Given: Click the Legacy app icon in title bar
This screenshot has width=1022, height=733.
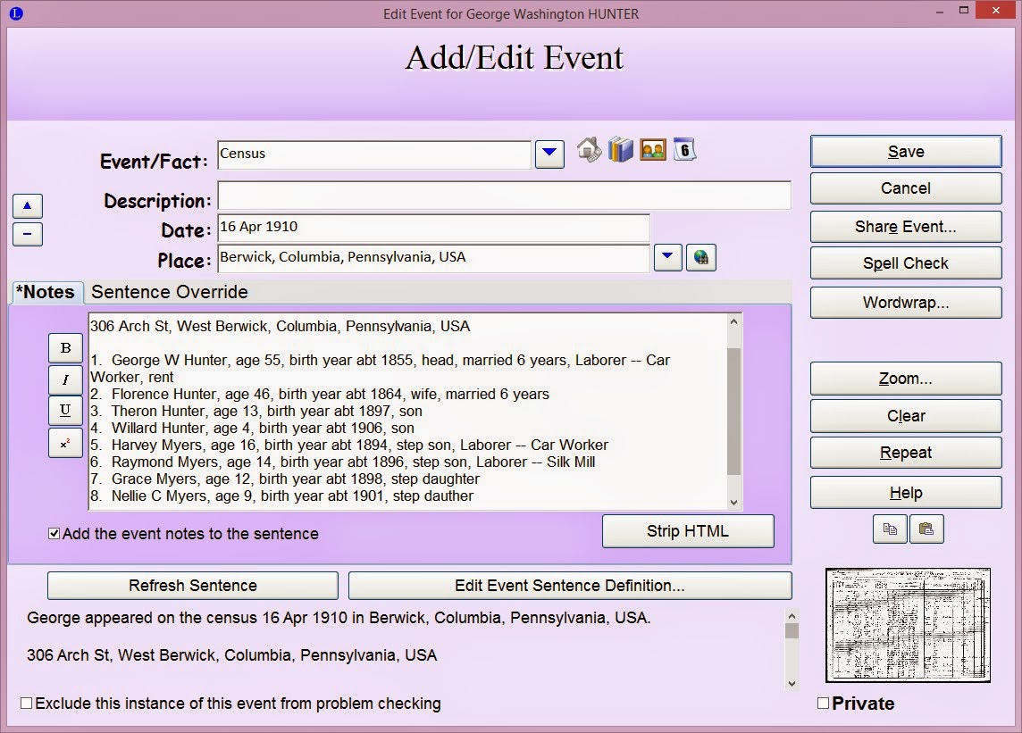Looking at the screenshot, I should pyautogui.click(x=16, y=13).
